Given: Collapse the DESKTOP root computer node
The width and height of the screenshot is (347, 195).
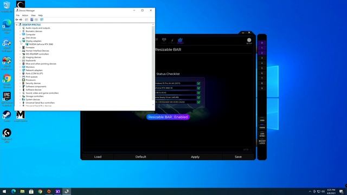Looking at the screenshot, I should point(17,25).
